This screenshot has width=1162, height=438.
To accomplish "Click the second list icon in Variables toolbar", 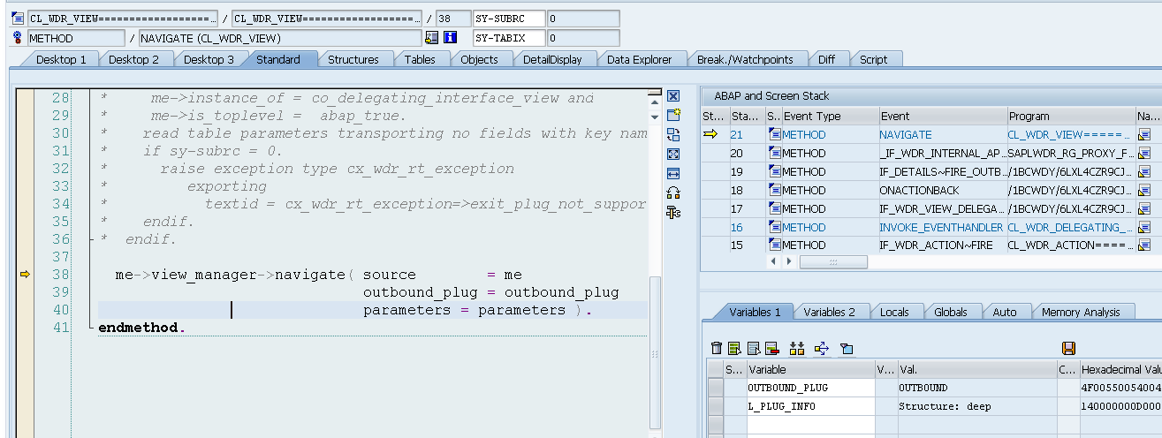I will coord(754,349).
